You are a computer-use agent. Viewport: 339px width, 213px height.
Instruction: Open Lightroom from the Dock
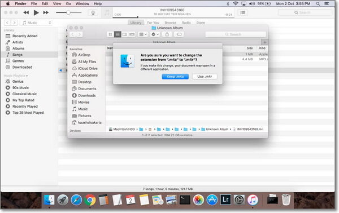pyautogui.click(x=225, y=200)
